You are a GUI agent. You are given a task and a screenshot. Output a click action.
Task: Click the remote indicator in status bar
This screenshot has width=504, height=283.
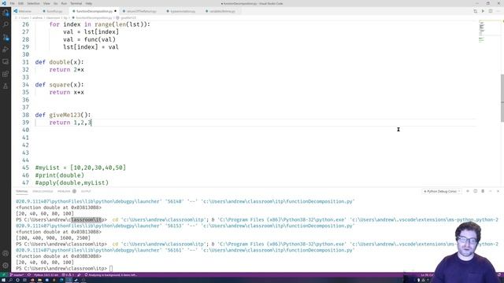4,275
